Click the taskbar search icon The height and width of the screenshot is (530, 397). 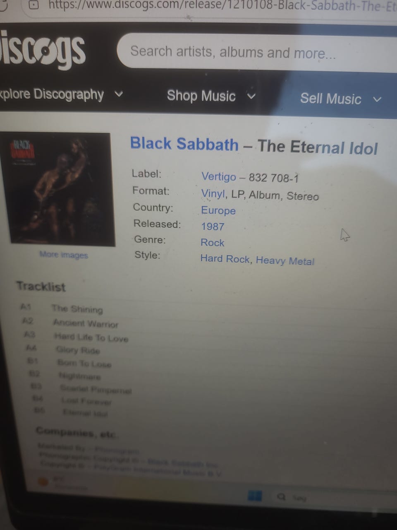coord(281,496)
